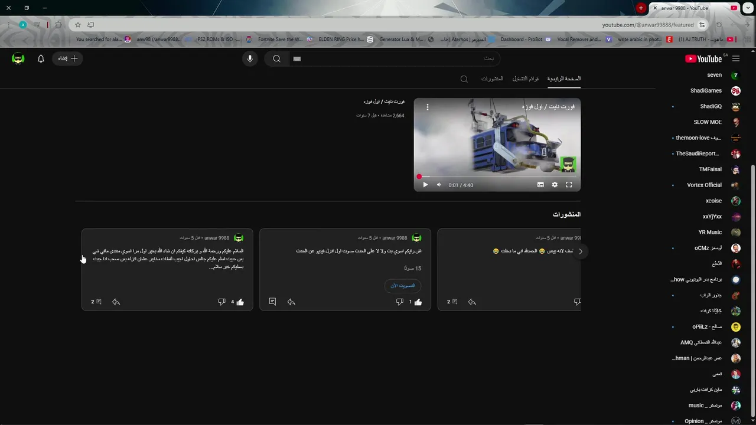The image size is (756, 425).
Task: Open comments on the poll post
Action: click(272, 302)
